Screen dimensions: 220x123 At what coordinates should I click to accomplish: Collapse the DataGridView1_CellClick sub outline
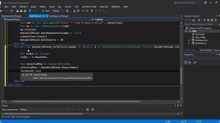[7, 47]
